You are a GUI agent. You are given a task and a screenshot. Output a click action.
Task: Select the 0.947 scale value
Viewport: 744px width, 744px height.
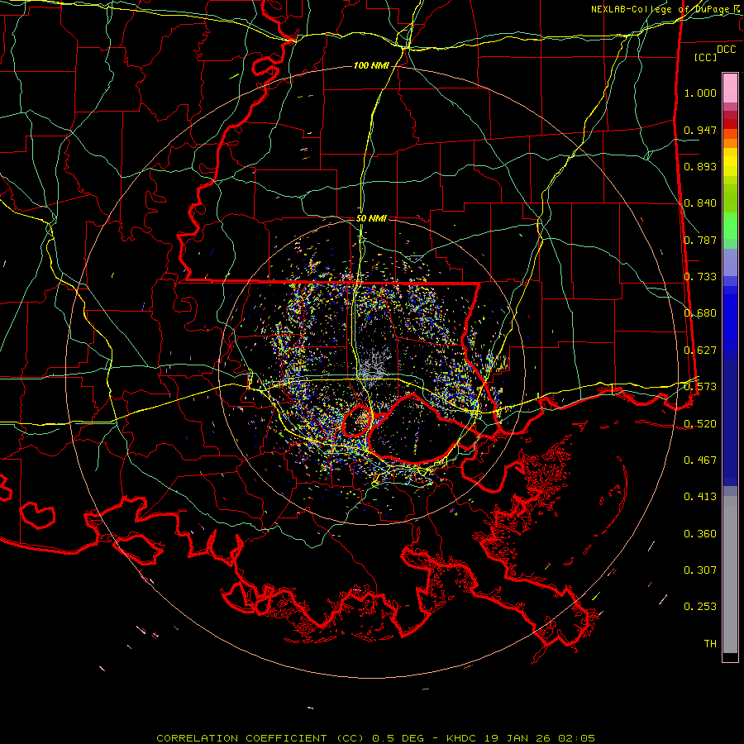tap(700, 130)
